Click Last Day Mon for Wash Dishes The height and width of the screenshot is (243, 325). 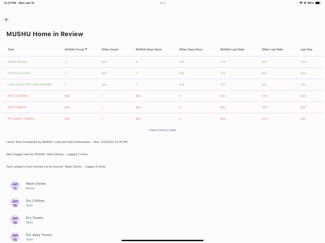[304, 62]
